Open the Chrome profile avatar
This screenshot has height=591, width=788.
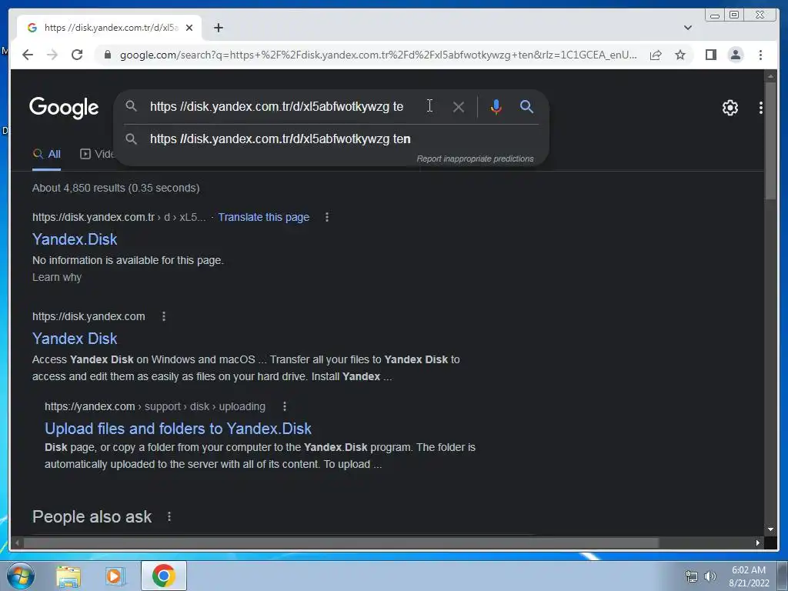[735, 55]
